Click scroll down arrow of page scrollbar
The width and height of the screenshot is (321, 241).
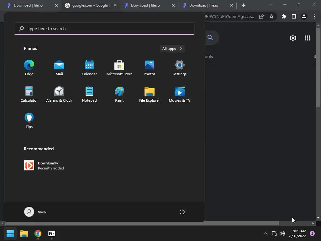coord(318,218)
